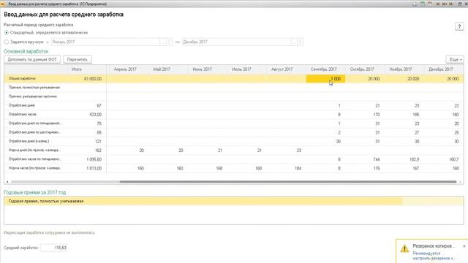The image size is (468, 263).
Task: Click the M+ memory add button
Action: coord(445,4)
